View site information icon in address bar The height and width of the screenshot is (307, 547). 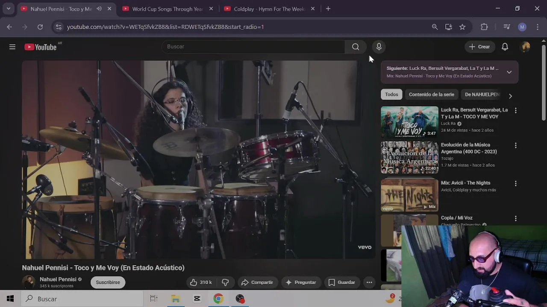59,27
